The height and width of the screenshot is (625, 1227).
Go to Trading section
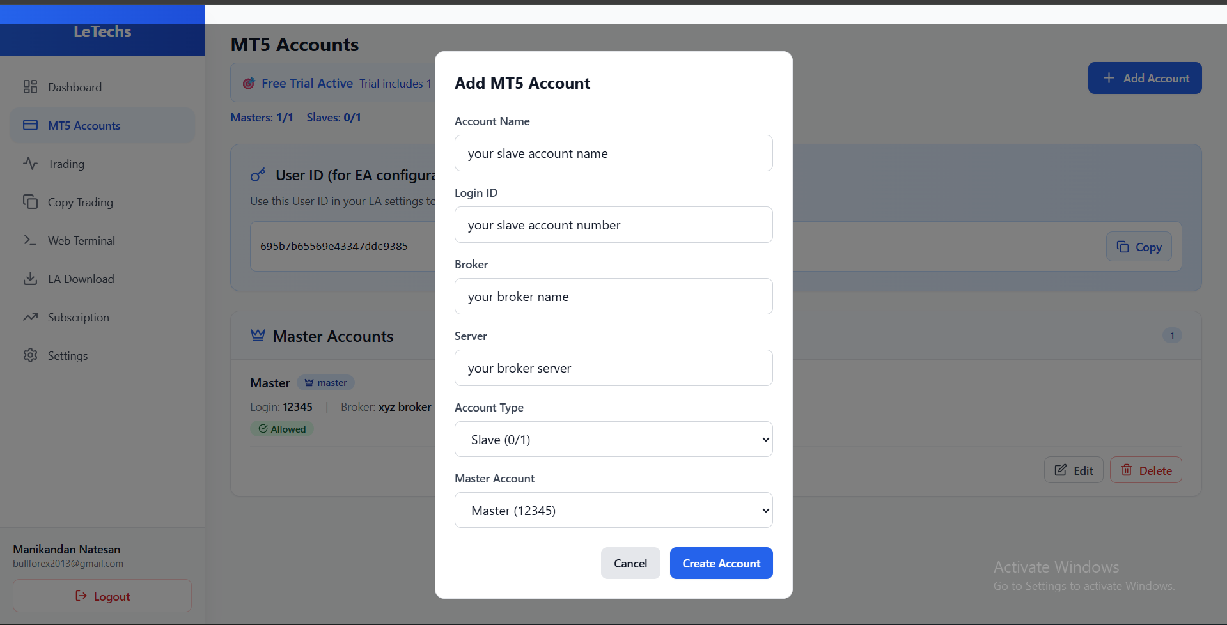pos(102,164)
